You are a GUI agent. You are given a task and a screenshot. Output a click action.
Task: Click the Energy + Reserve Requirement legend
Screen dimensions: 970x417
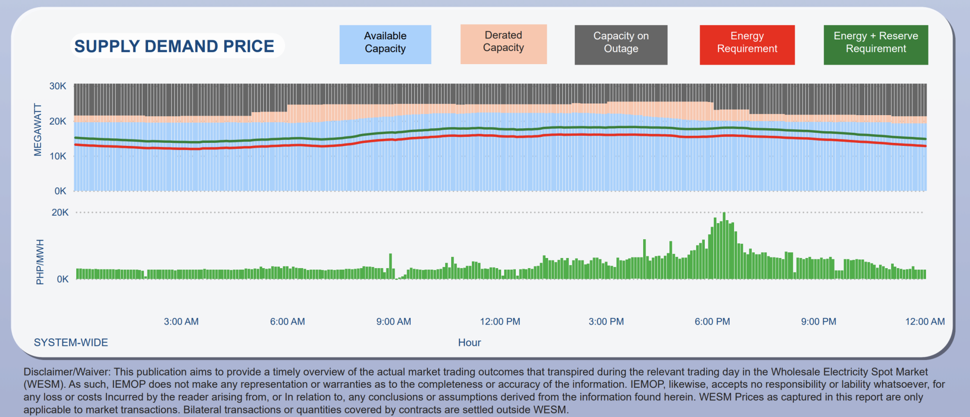tap(876, 44)
